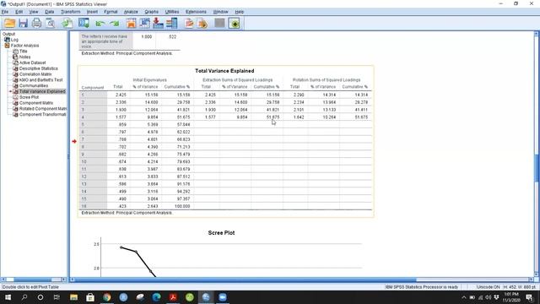Click the Component column header in the table
Image resolution: width=540 pixels, height=304 pixels.
click(x=93, y=88)
